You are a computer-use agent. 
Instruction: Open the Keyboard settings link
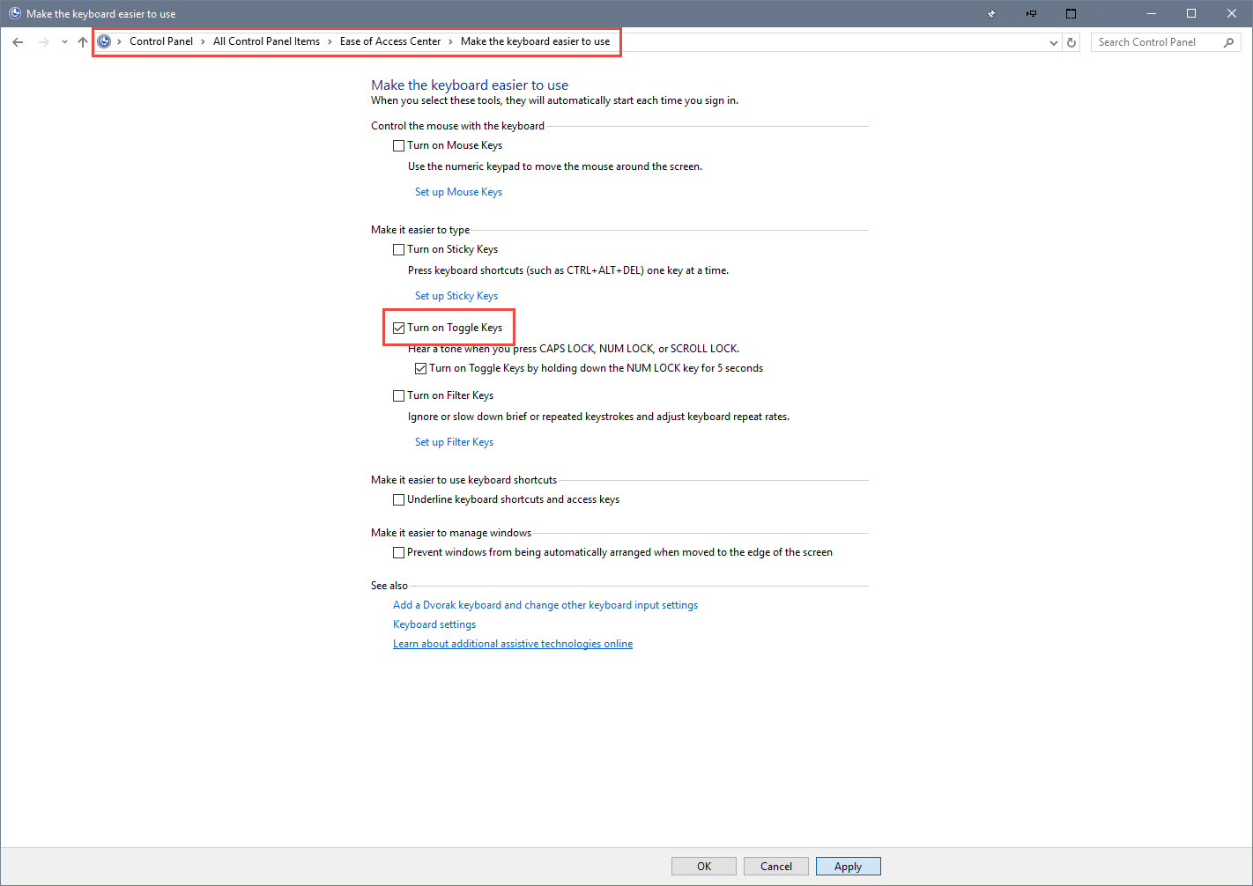[x=434, y=624]
